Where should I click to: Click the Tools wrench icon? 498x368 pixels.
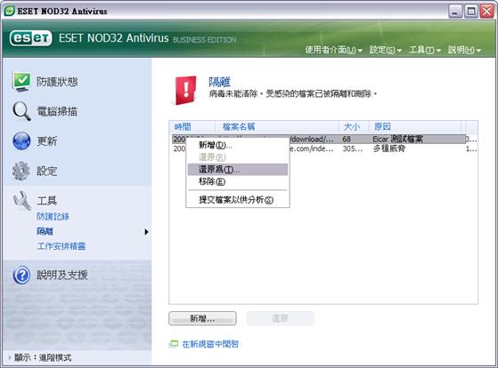[22, 200]
